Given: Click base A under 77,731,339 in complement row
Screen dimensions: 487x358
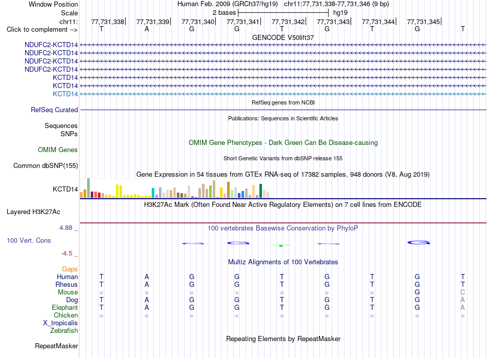Looking at the screenshot, I should [x=147, y=29].
